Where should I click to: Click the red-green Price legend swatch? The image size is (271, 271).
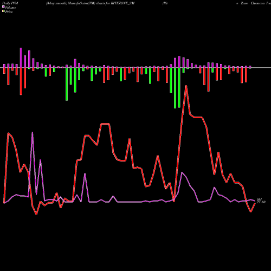click(3, 11)
